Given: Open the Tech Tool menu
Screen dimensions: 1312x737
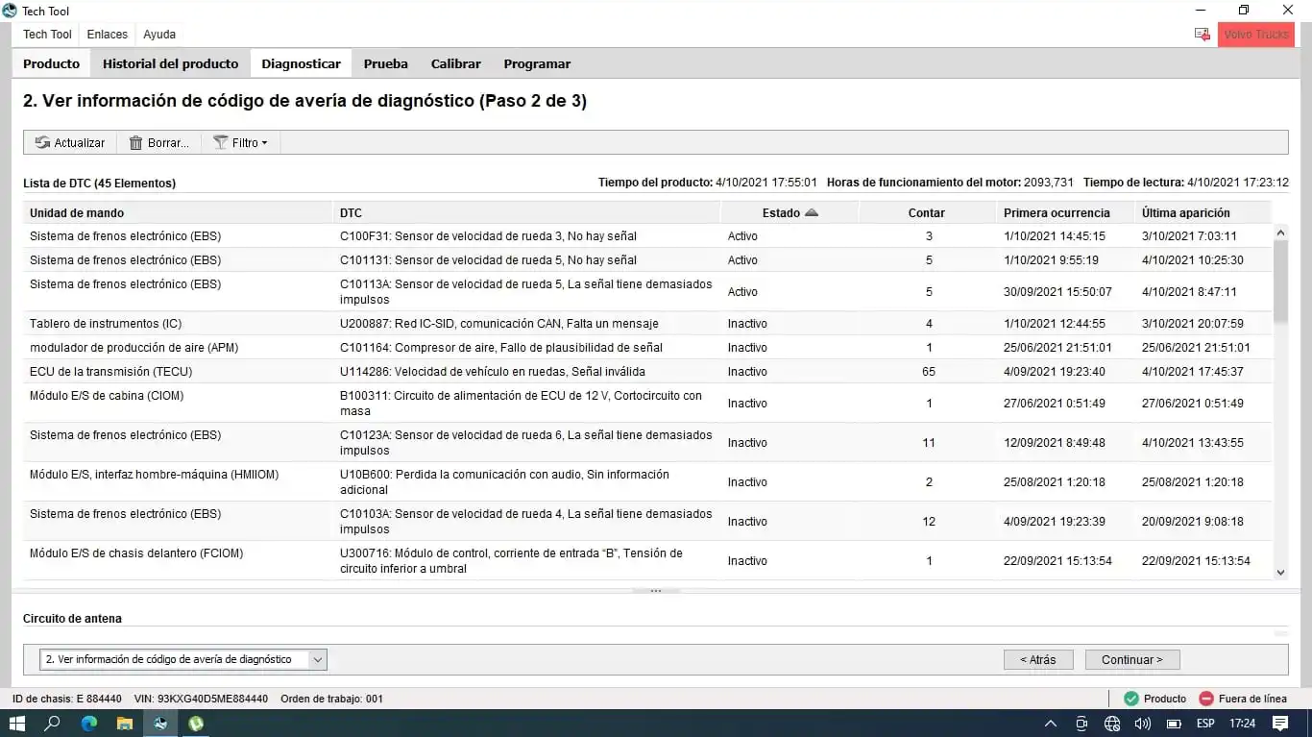Looking at the screenshot, I should pyautogui.click(x=47, y=35).
